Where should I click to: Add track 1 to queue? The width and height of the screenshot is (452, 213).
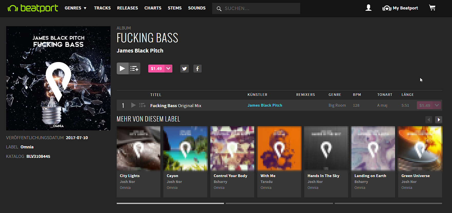pyautogui.click(x=142, y=105)
